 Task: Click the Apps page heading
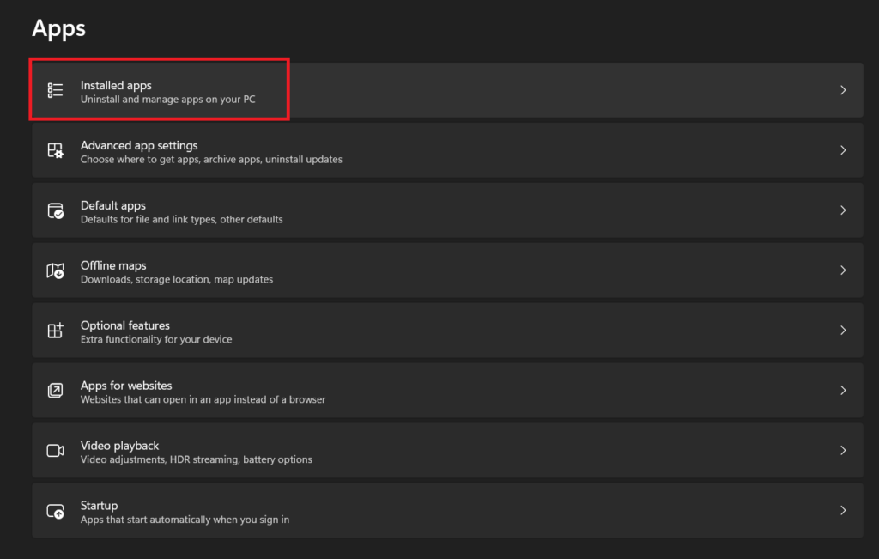pyautogui.click(x=58, y=28)
